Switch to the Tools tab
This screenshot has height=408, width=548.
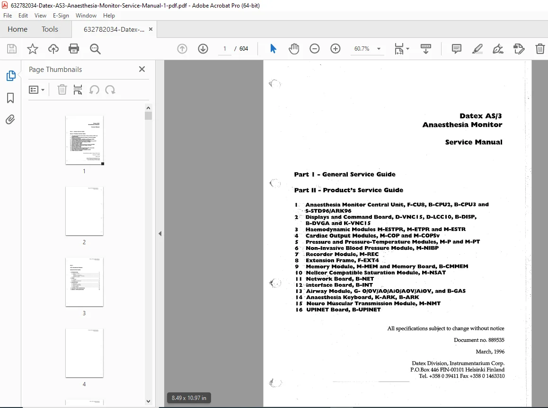click(x=50, y=29)
